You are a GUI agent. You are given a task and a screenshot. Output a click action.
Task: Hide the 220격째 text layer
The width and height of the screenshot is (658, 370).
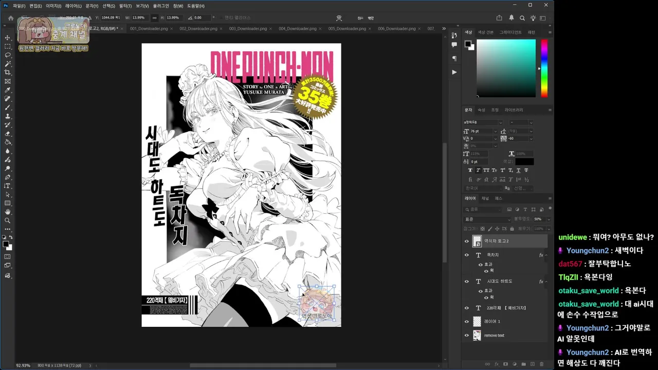click(x=467, y=308)
